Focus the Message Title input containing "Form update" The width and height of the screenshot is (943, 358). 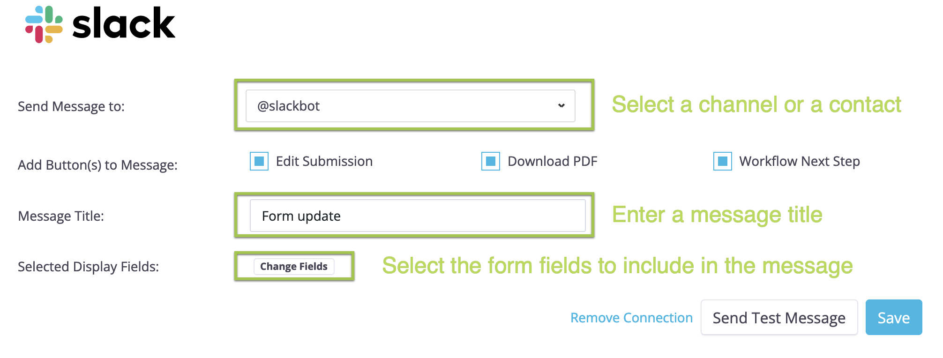417,216
